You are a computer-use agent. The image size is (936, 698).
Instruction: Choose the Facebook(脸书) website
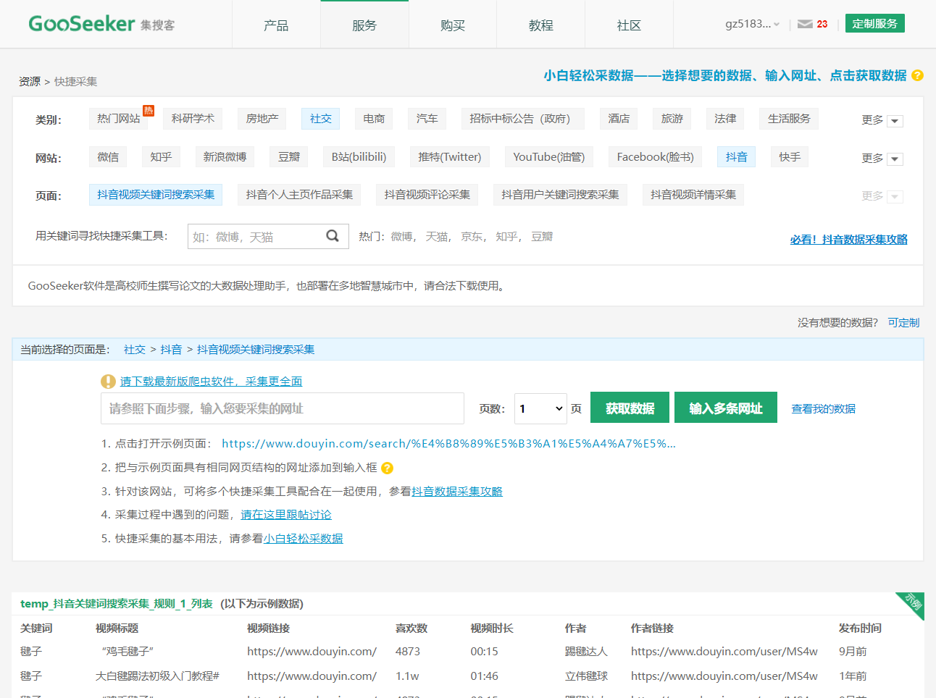[656, 156]
